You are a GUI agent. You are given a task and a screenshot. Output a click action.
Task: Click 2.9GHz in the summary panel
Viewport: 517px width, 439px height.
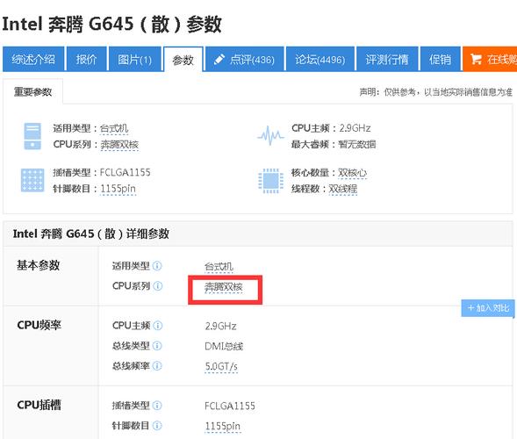(355, 128)
